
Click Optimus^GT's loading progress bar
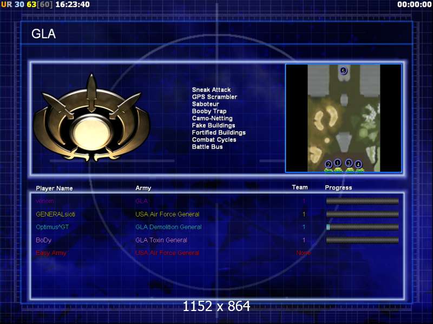362,227
